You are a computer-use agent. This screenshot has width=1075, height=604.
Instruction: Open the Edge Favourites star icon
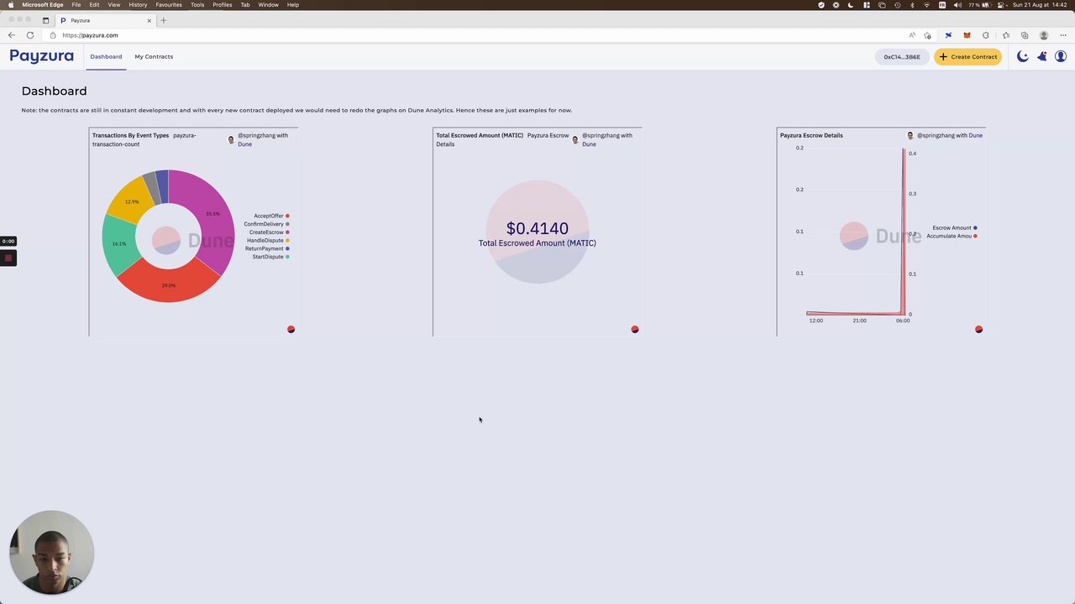[1006, 35]
